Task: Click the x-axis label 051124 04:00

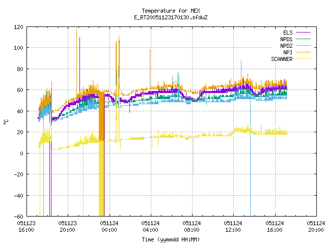Action: pyautogui.click(x=151, y=227)
